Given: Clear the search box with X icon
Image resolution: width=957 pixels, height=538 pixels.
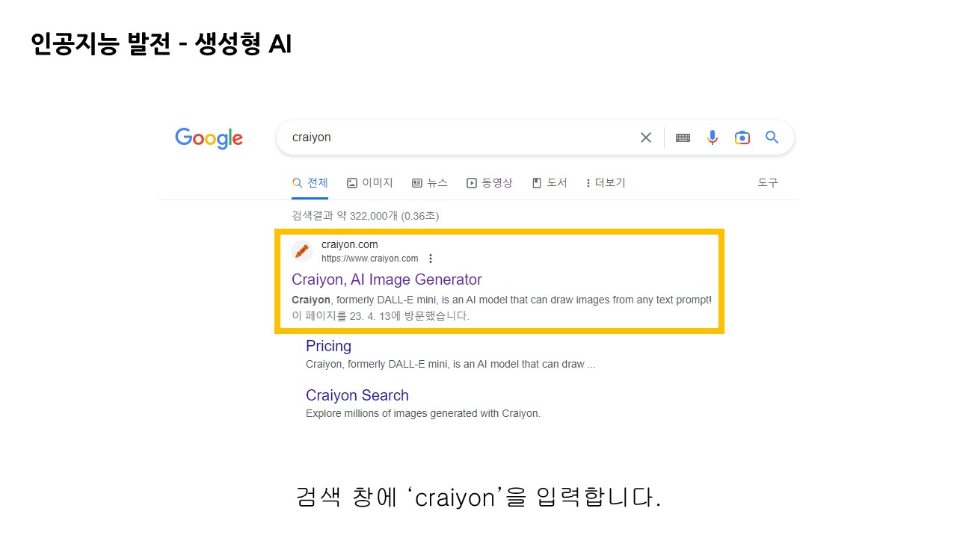Looking at the screenshot, I should (x=646, y=137).
